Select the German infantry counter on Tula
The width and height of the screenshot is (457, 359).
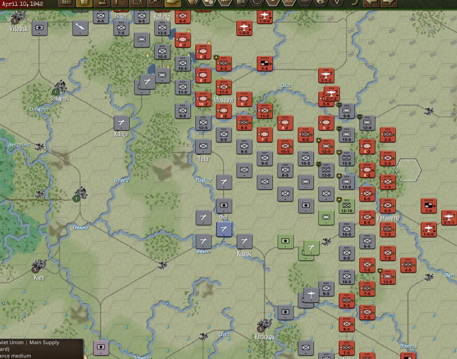tap(203, 147)
